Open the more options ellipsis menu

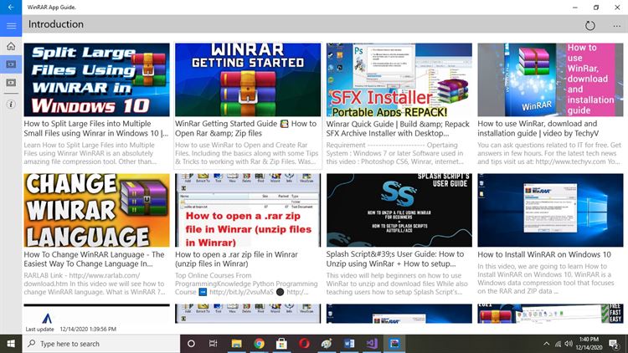[616, 26]
